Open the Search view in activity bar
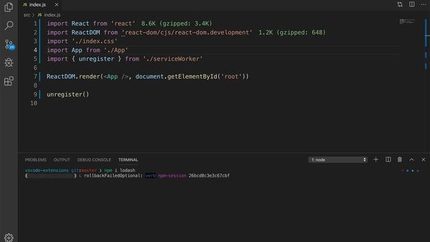Screen dimensions: 430x242 click(x=9, y=26)
